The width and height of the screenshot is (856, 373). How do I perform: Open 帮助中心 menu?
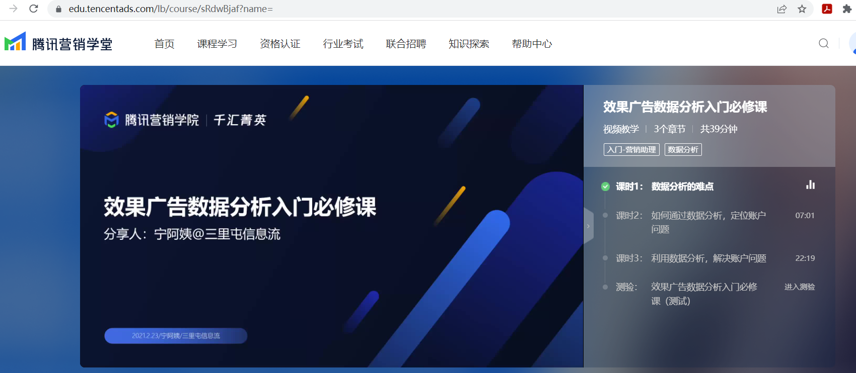point(532,44)
